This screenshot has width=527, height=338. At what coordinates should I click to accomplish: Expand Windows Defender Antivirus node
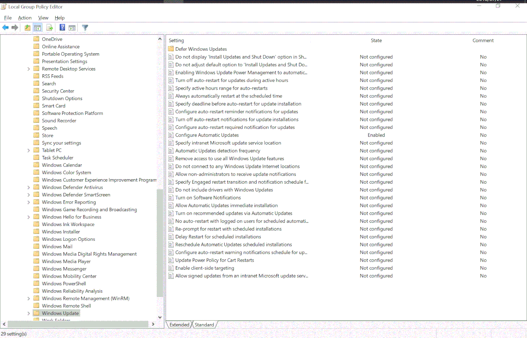tap(29, 188)
